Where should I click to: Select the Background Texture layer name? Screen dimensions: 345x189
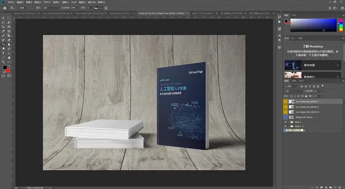pos(304,117)
